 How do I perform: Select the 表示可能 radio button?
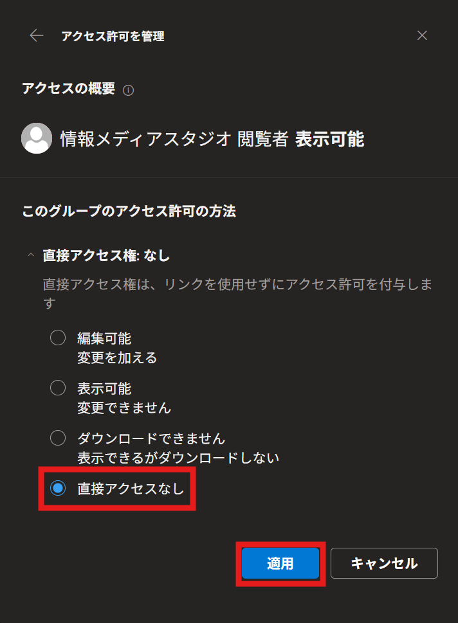[58, 388]
